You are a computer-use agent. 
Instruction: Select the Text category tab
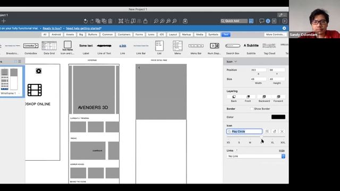(x=226, y=34)
